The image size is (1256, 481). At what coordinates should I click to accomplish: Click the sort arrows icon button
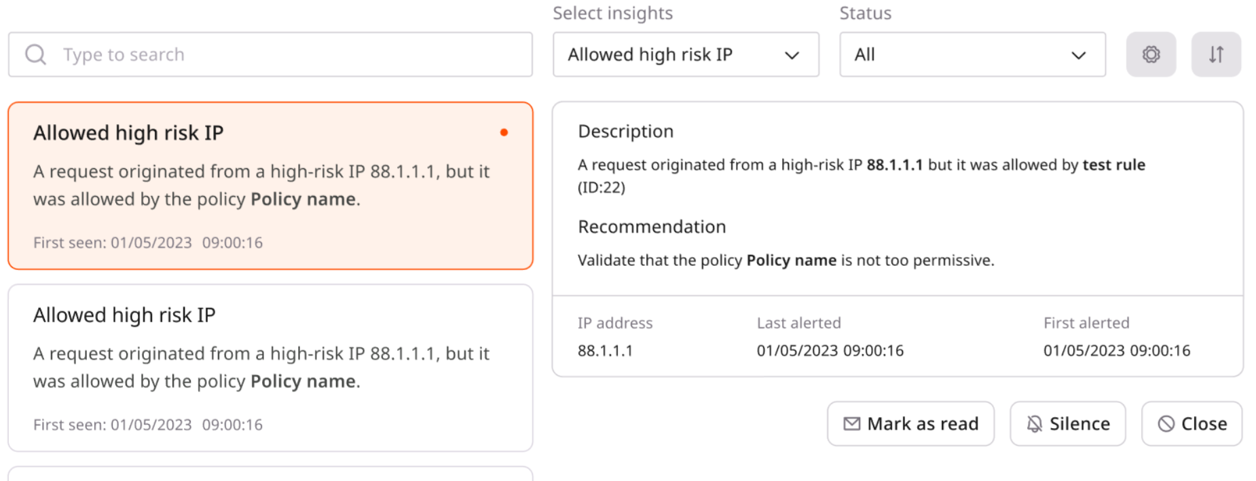pyautogui.click(x=1216, y=54)
